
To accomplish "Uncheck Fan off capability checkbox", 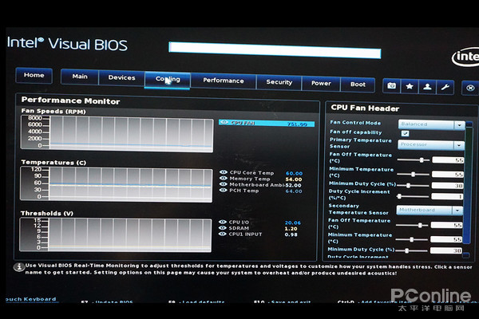I will coord(405,133).
